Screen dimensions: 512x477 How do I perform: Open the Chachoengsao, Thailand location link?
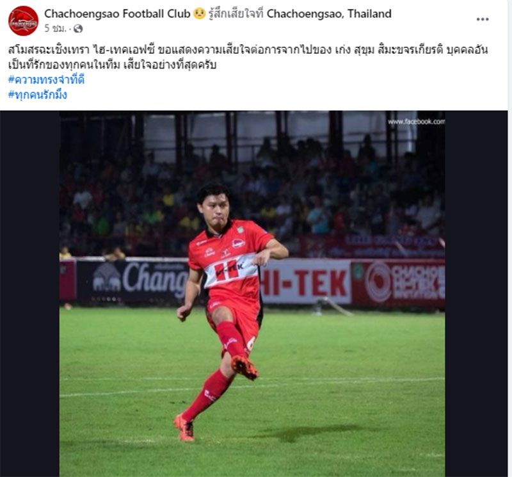pos(329,13)
